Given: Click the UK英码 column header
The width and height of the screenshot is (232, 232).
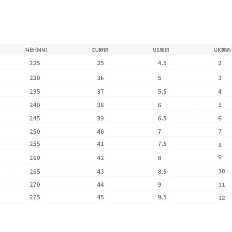Looking at the screenshot, I should pos(222,50).
